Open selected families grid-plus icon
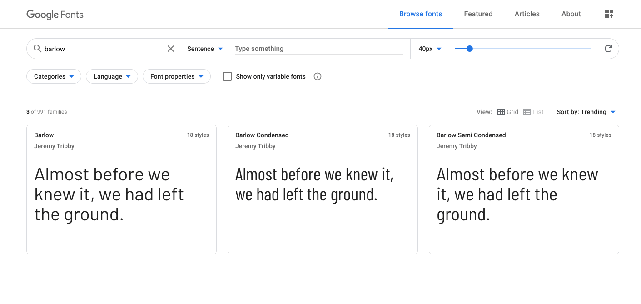The image size is (641, 304). click(609, 14)
